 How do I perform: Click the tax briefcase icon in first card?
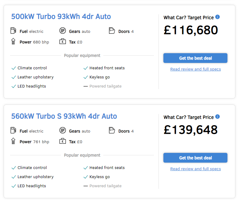tap(62, 41)
